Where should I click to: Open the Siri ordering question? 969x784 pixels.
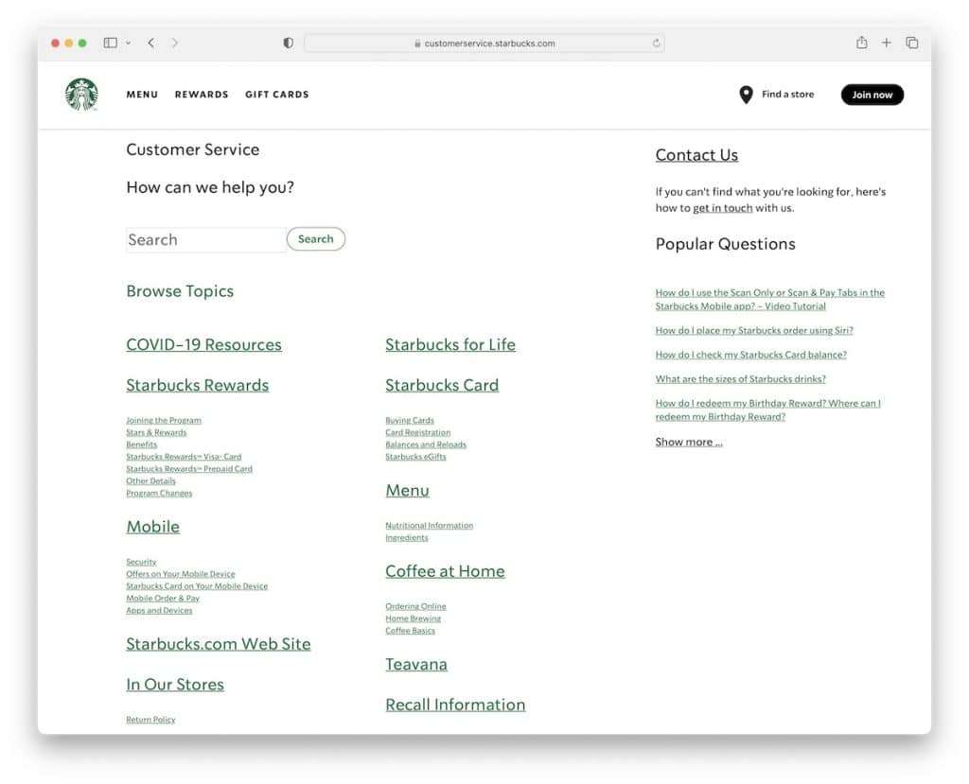click(x=754, y=330)
